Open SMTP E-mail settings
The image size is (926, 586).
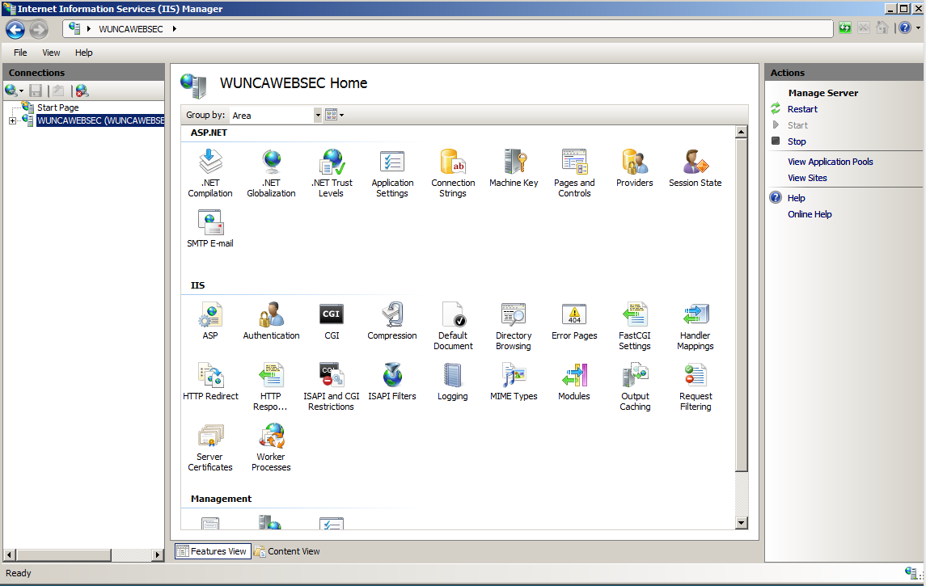[x=210, y=229]
